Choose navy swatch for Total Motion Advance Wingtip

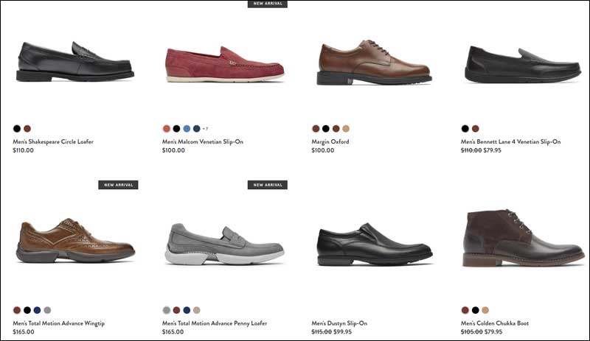[x=37, y=310]
